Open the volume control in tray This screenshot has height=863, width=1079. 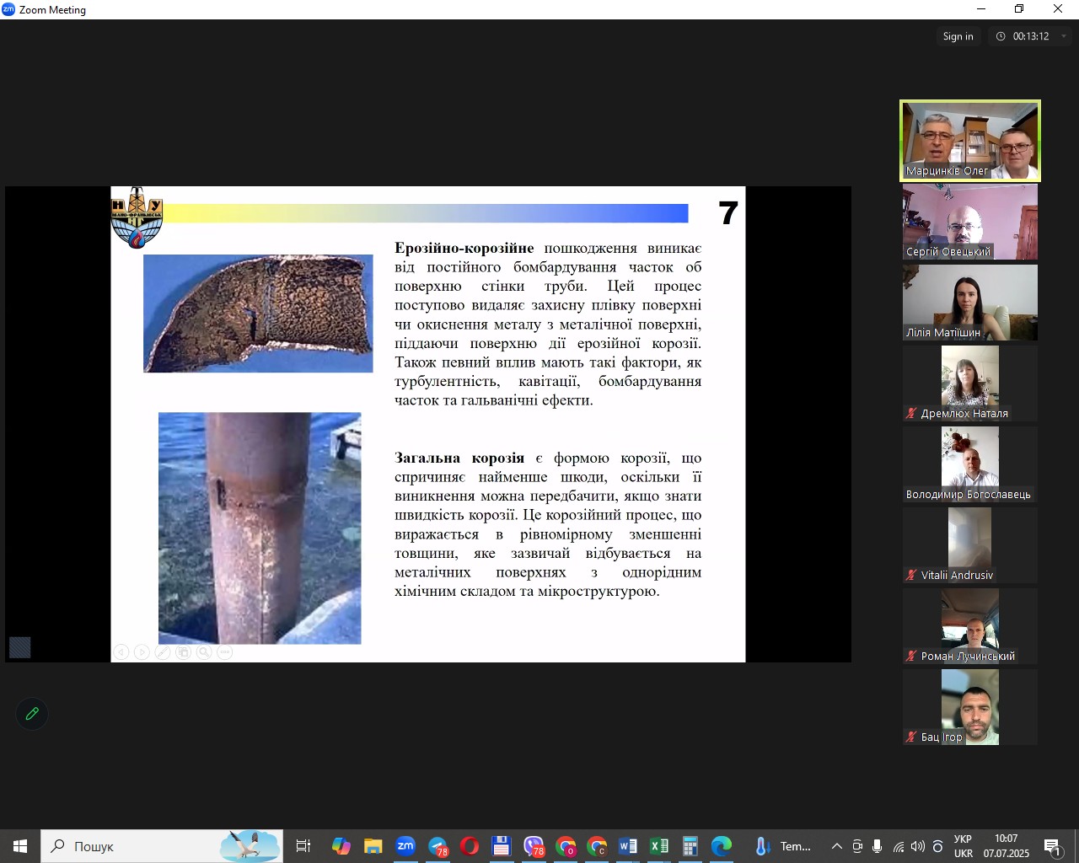(918, 846)
